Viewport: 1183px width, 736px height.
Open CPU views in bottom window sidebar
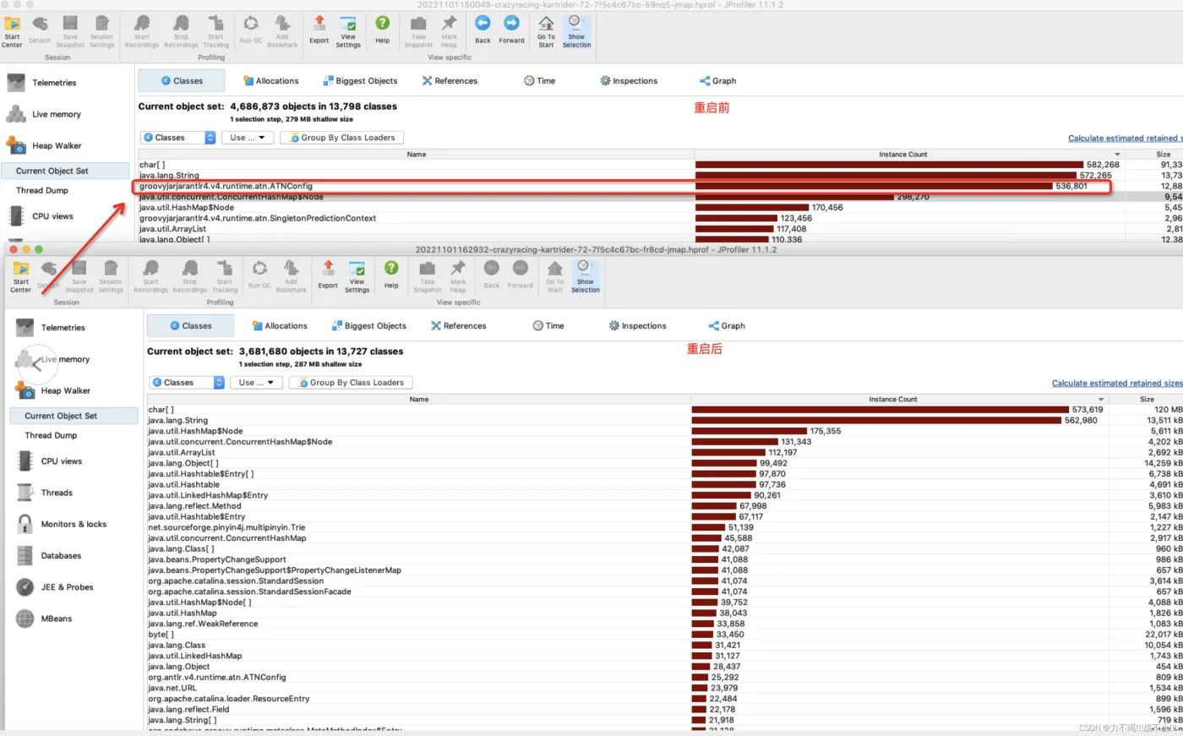[x=62, y=461]
